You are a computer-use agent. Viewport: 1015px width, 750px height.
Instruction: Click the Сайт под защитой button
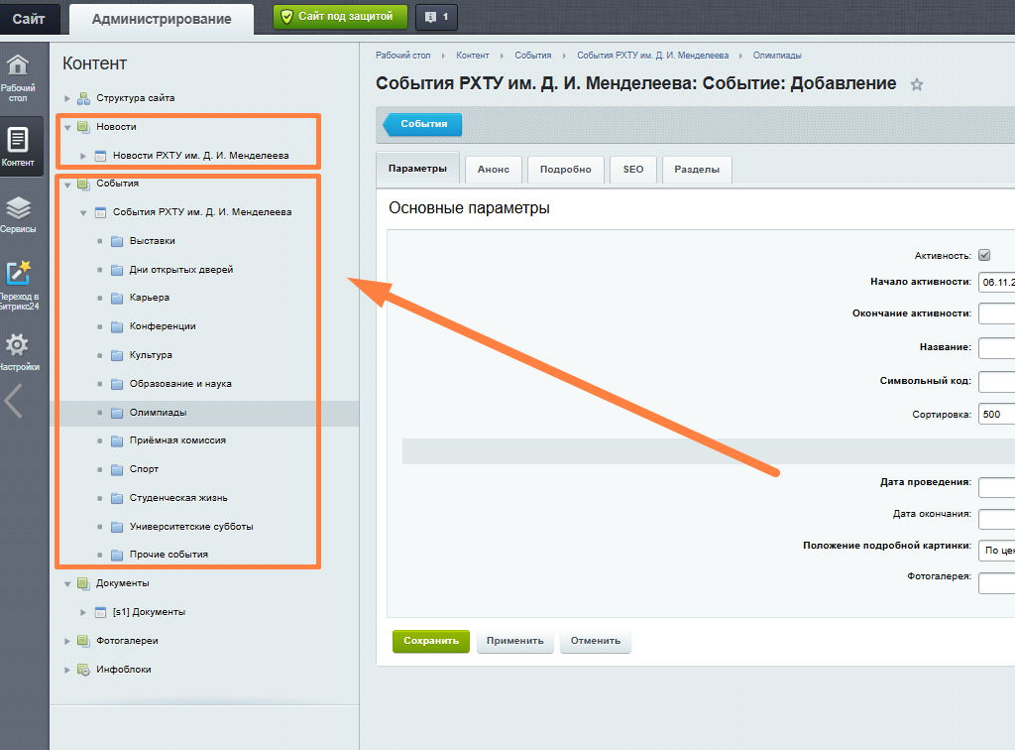pos(340,17)
